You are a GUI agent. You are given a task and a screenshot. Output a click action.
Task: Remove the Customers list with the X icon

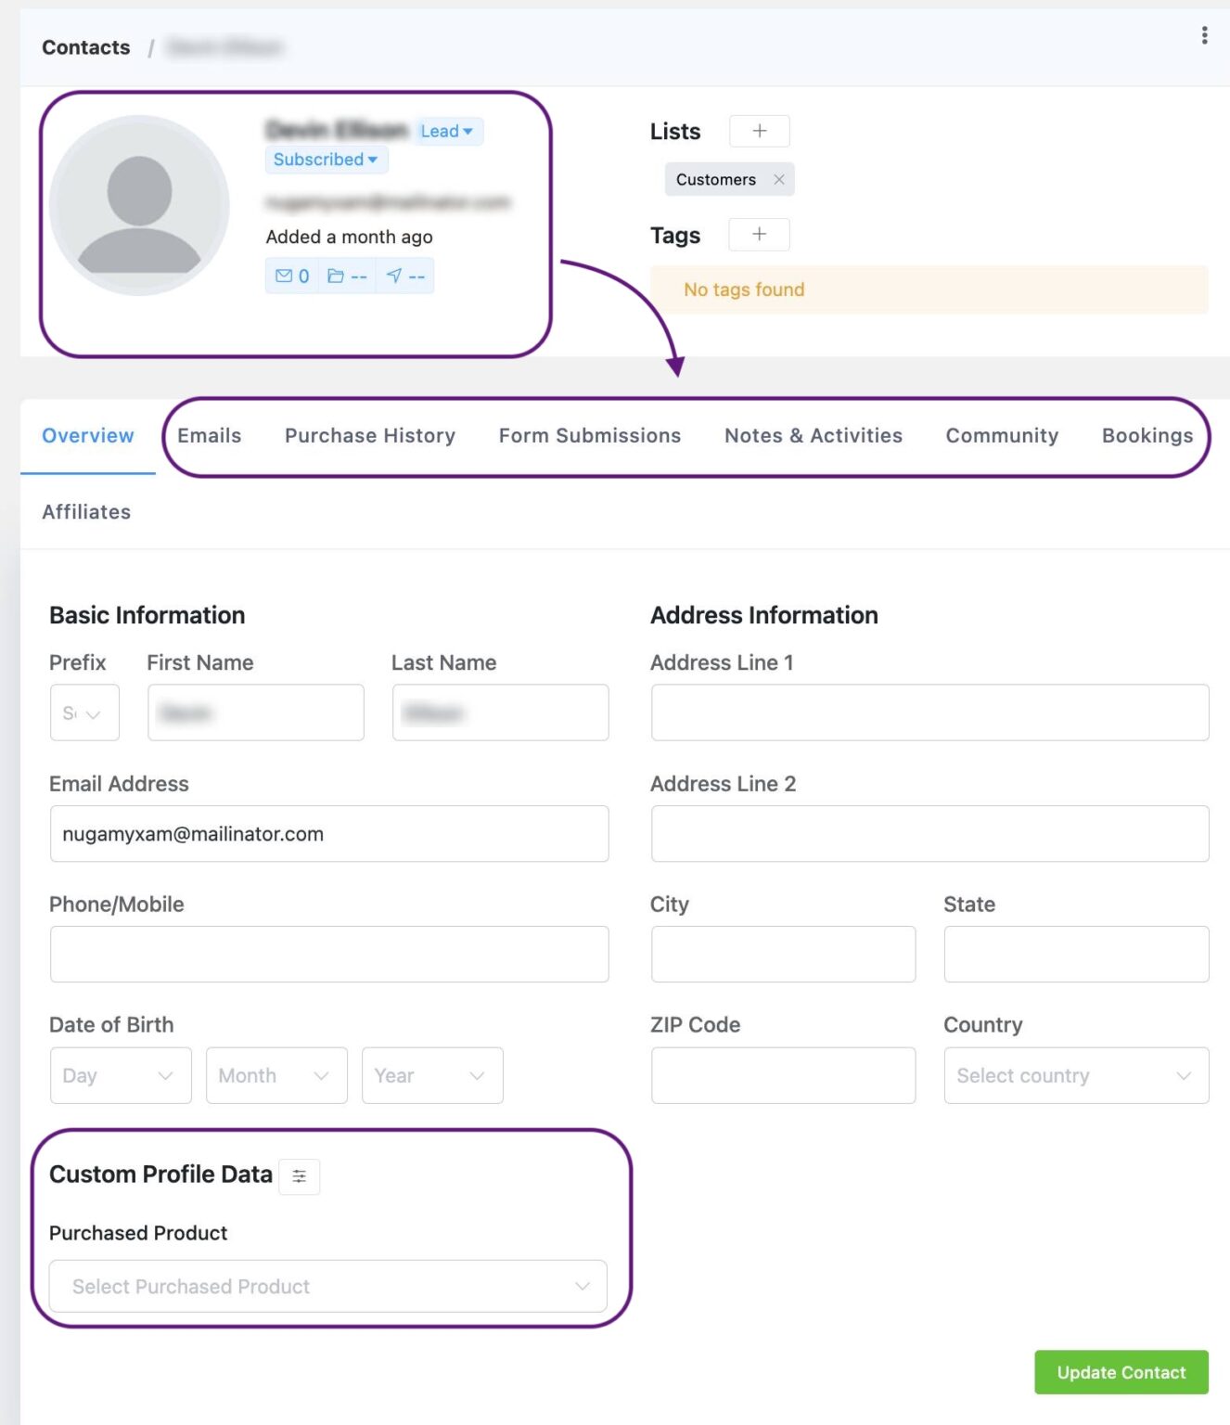click(780, 179)
